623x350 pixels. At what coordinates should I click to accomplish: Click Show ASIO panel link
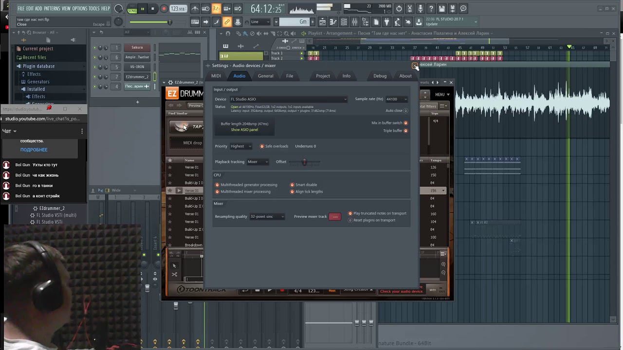coord(244,130)
